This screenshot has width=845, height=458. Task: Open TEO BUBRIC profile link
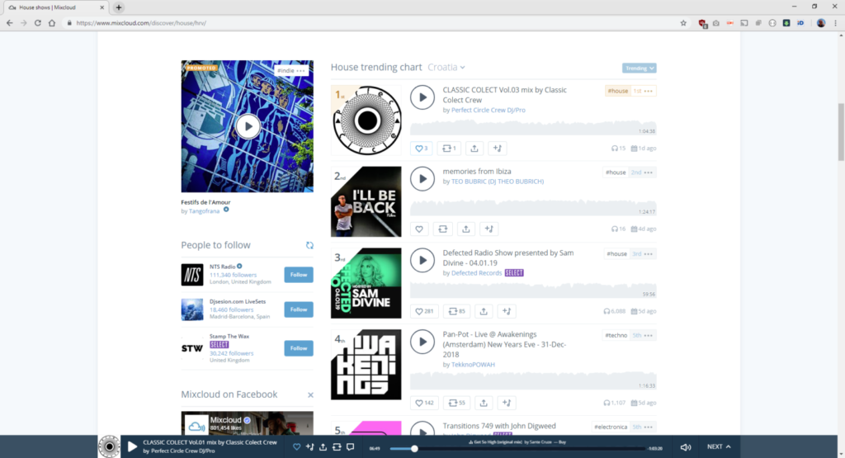coord(498,182)
